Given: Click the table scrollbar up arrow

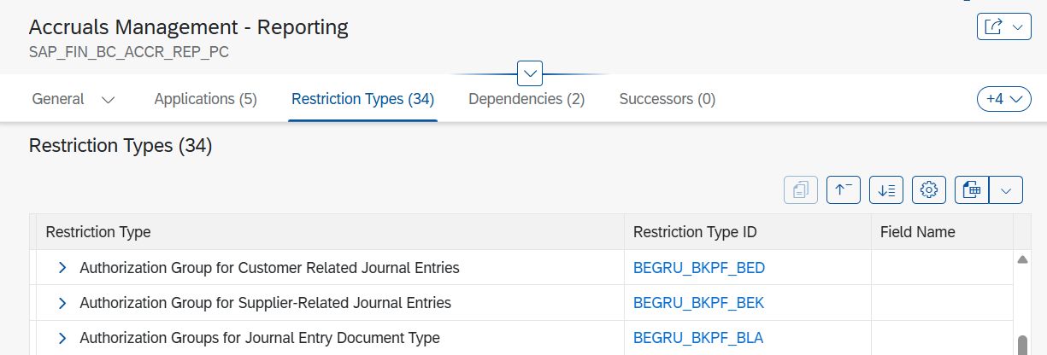Looking at the screenshot, I should 1021,259.
